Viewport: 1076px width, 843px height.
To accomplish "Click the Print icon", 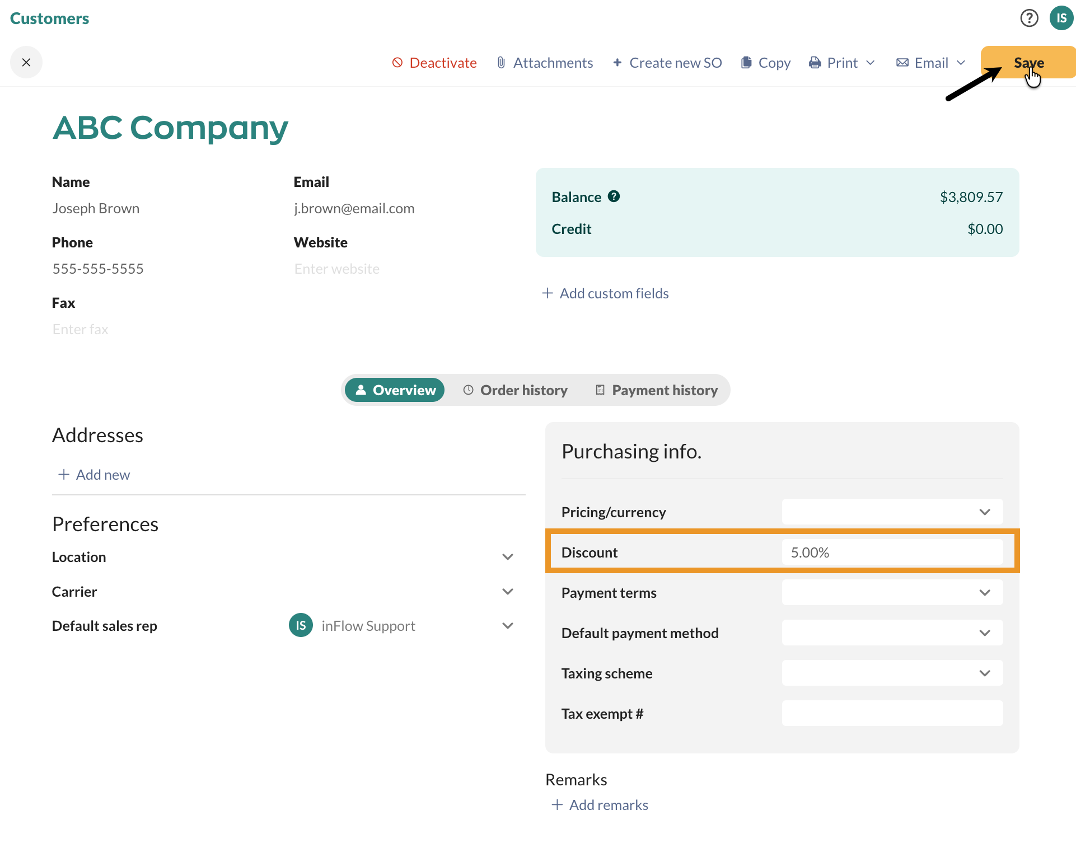I will click(815, 62).
